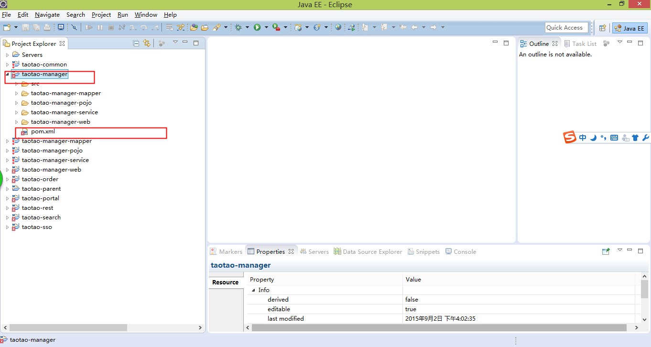Click the green Run button icon
Viewport: 651px width, 347px height.
click(257, 27)
